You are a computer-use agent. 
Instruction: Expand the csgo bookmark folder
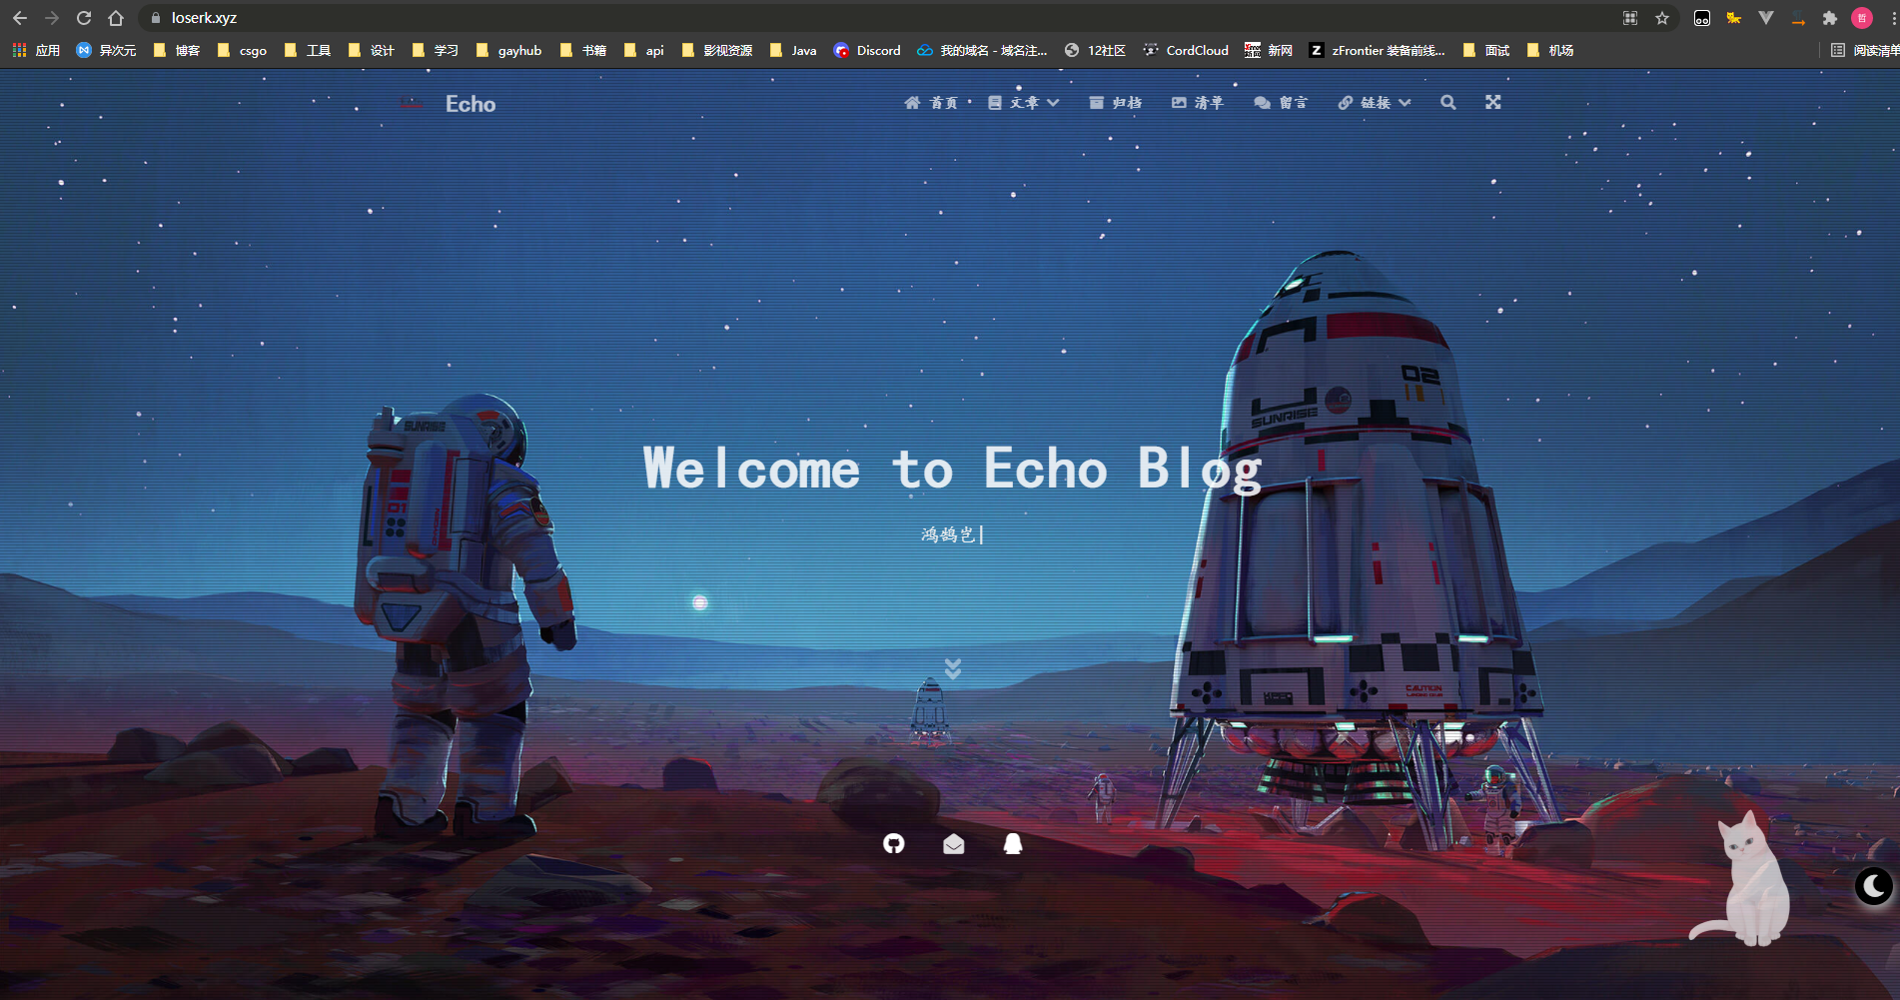pyautogui.click(x=242, y=50)
